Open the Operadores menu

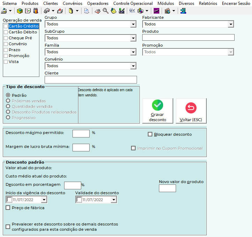tap(98, 3)
